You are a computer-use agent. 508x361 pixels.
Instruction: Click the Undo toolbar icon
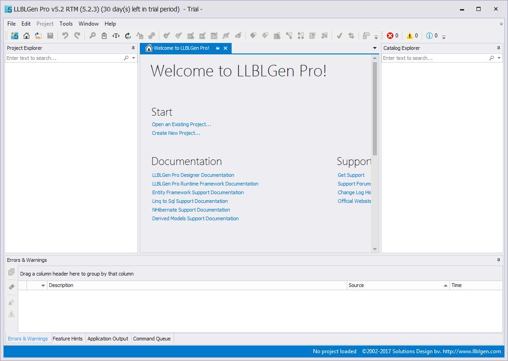click(x=64, y=36)
